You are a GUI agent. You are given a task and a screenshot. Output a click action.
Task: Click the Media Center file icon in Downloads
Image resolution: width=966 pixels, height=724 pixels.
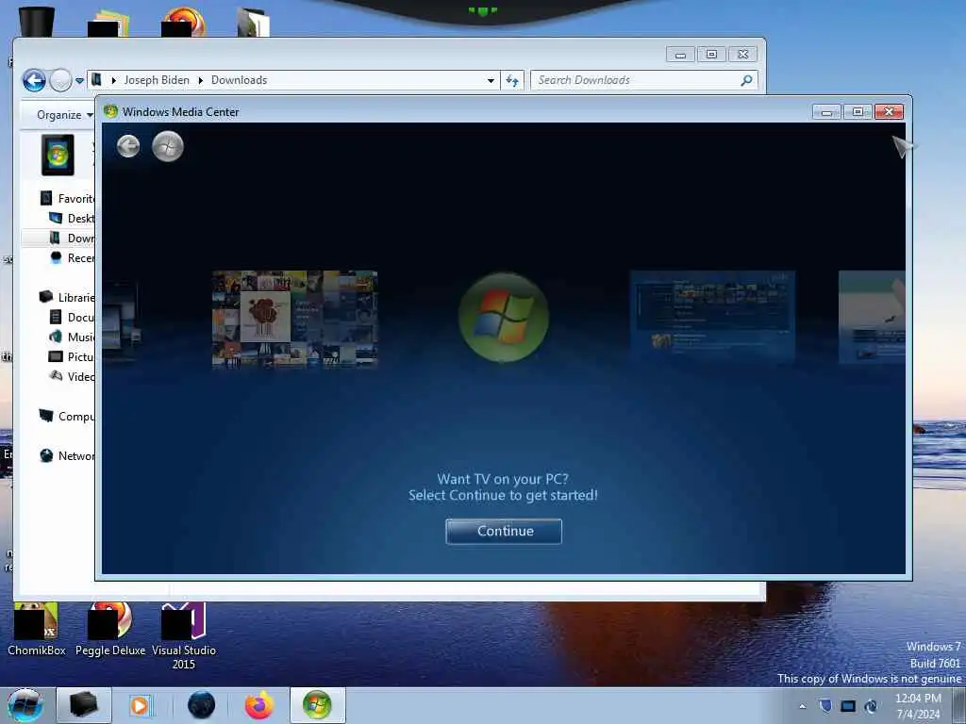[x=58, y=155]
